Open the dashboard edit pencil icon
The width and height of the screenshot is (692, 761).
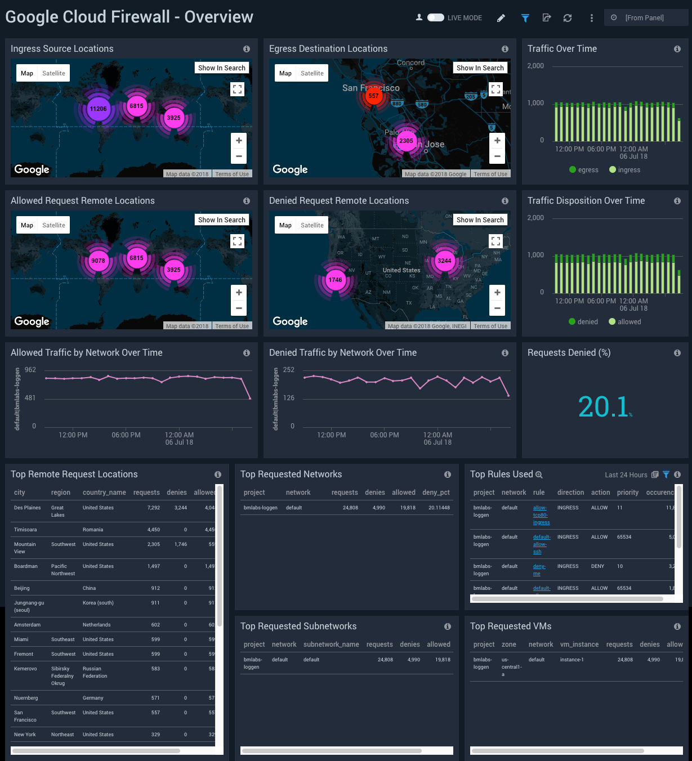pos(501,17)
